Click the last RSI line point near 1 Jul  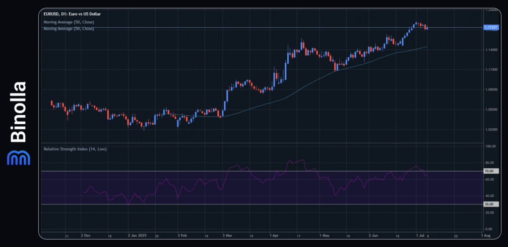(427, 174)
